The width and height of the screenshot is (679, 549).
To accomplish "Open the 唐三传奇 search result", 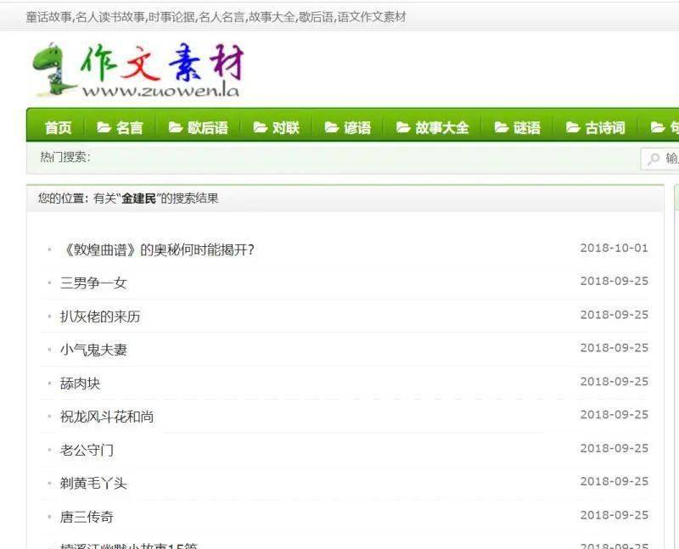I will click(87, 517).
